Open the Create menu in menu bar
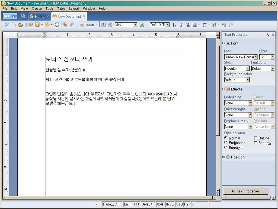The height and width of the screenshot is (209, 278). coord(37,8)
